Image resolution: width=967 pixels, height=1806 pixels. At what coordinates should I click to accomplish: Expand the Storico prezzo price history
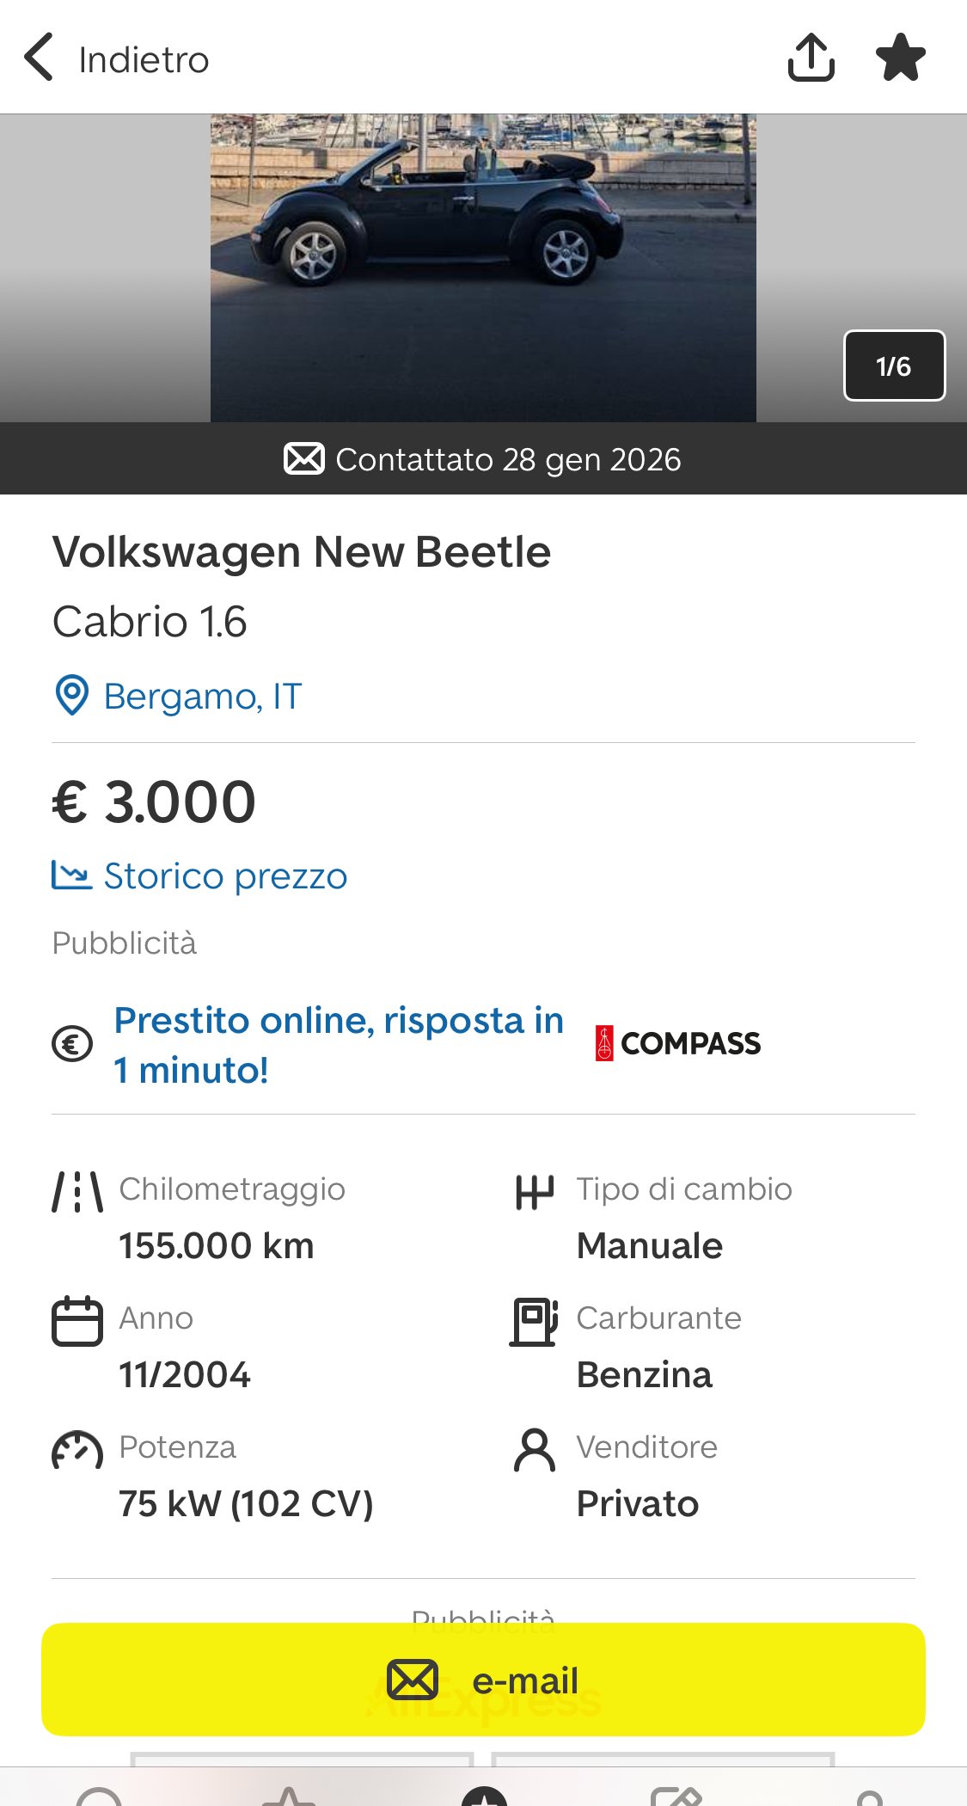[225, 876]
